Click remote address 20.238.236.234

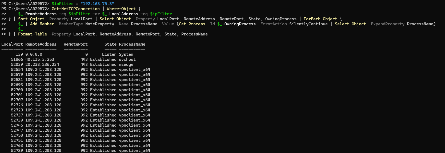tap(42, 65)
